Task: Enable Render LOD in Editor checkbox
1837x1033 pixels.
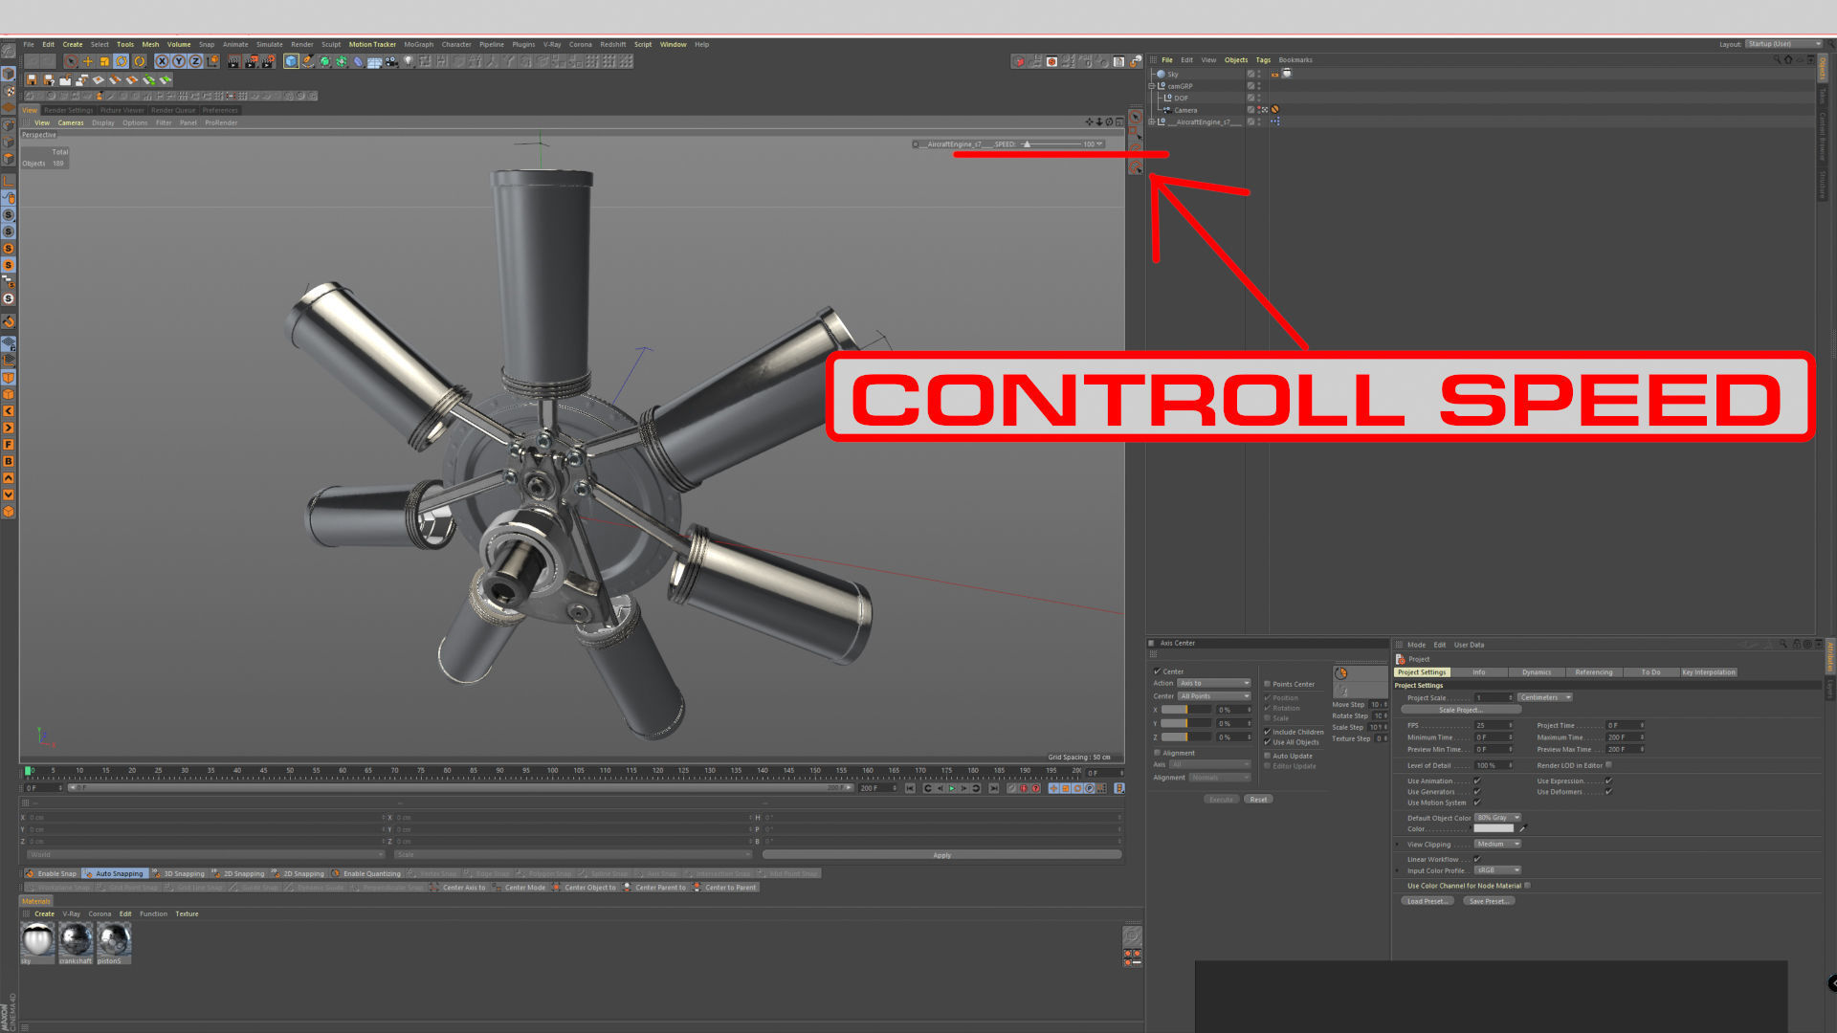Action: pyautogui.click(x=1608, y=765)
